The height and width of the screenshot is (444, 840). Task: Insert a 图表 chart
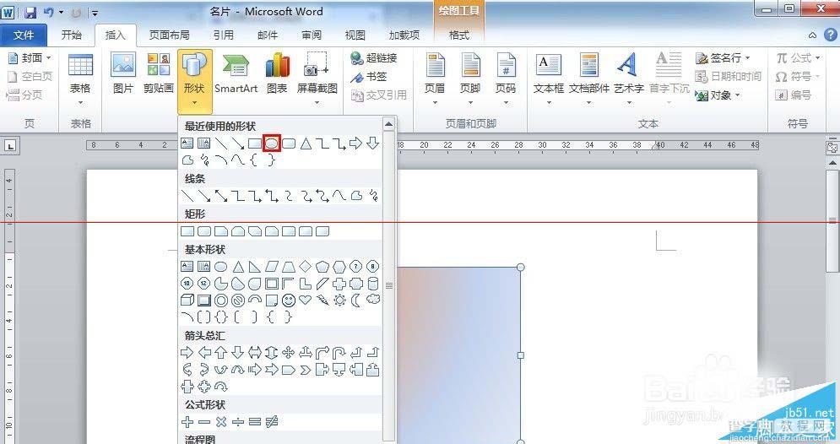(x=277, y=74)
